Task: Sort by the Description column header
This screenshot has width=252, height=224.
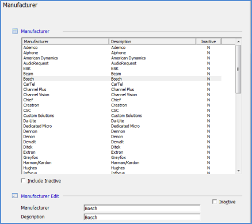Action: click(x=152, y=41)
